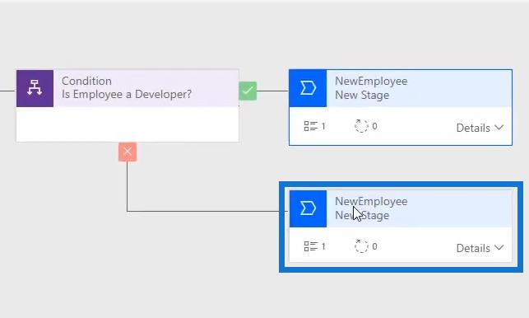Click the workflow count '0' in upper stage
Viewport: 529px width, 318px height.
374,126
